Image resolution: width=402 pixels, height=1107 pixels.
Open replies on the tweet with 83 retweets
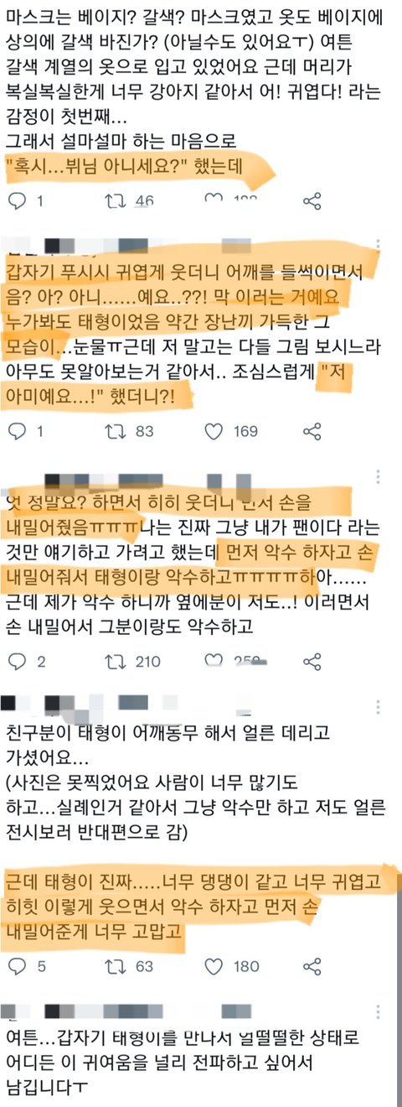tap(17, 431)
